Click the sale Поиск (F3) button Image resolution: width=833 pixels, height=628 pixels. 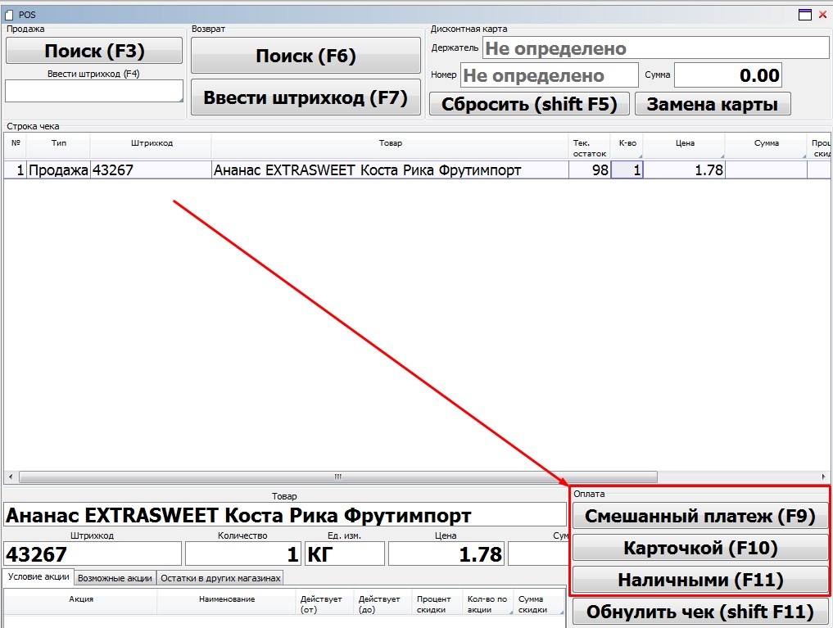pyautogui.click(x=94, y=51)
